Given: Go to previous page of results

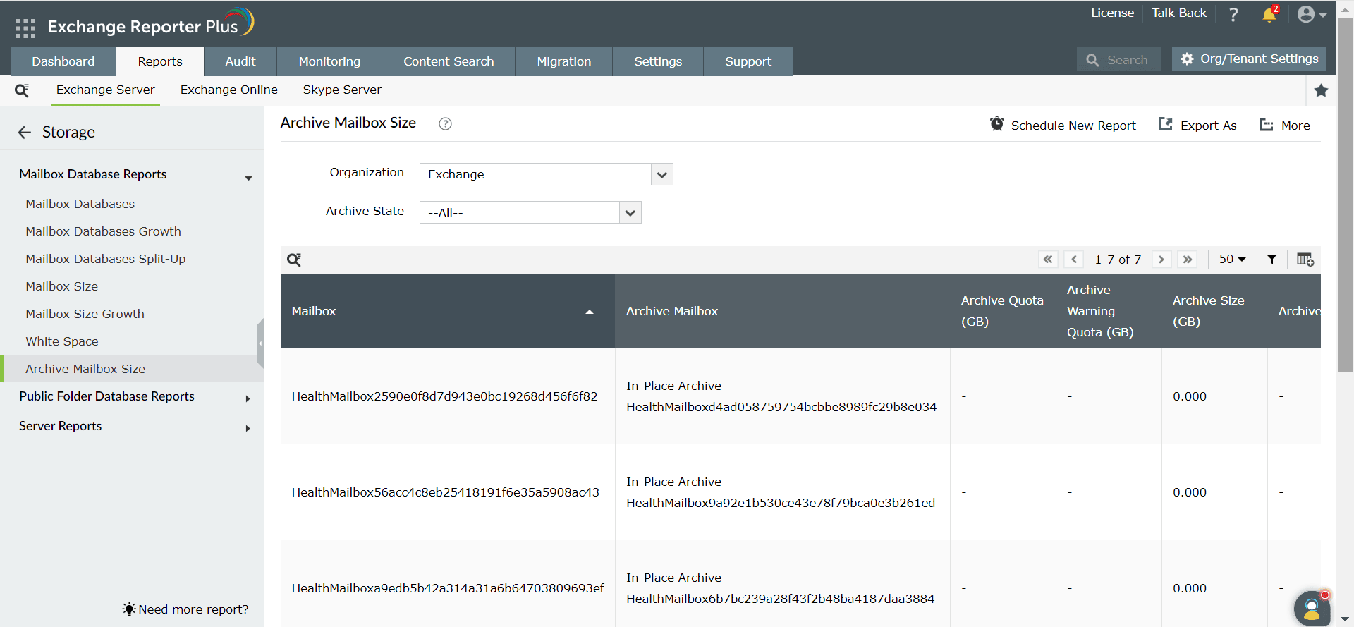Looking at the screenshot, I should pos(1073,260).
